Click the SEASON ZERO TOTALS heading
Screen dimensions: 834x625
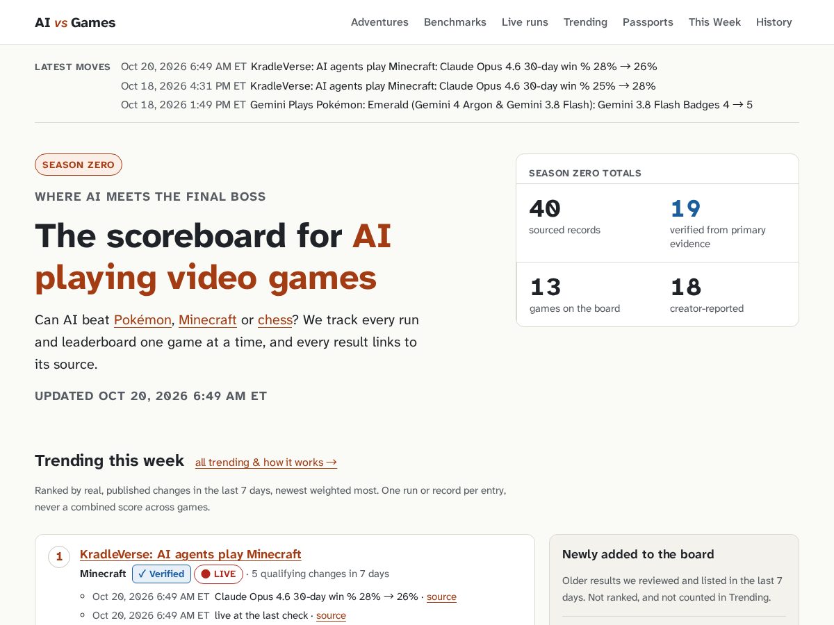tap(585, 173)
